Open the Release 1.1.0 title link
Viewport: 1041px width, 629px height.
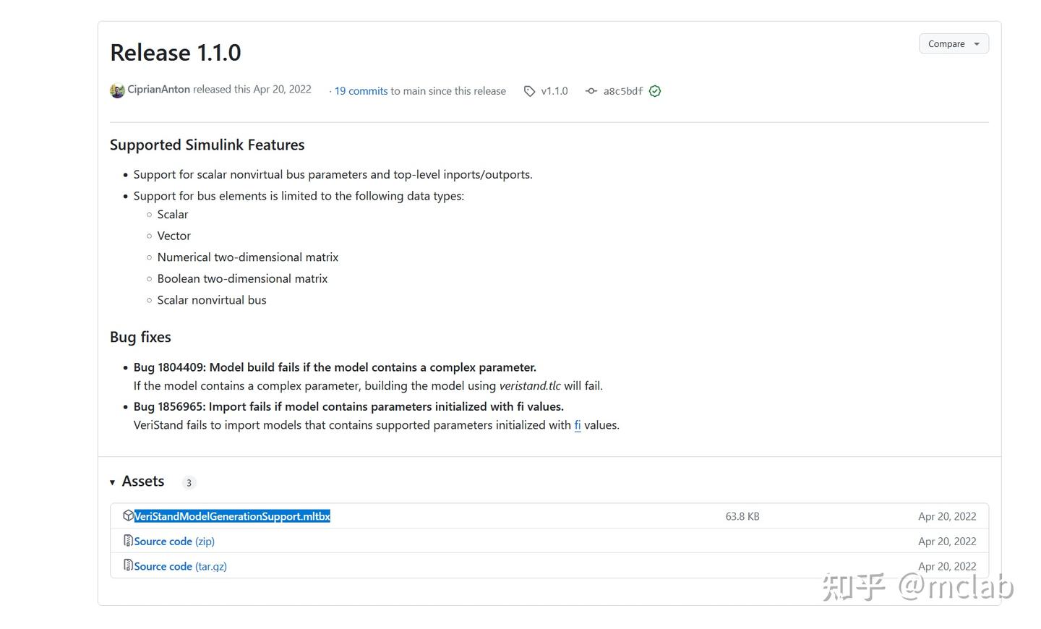(176, 53)
